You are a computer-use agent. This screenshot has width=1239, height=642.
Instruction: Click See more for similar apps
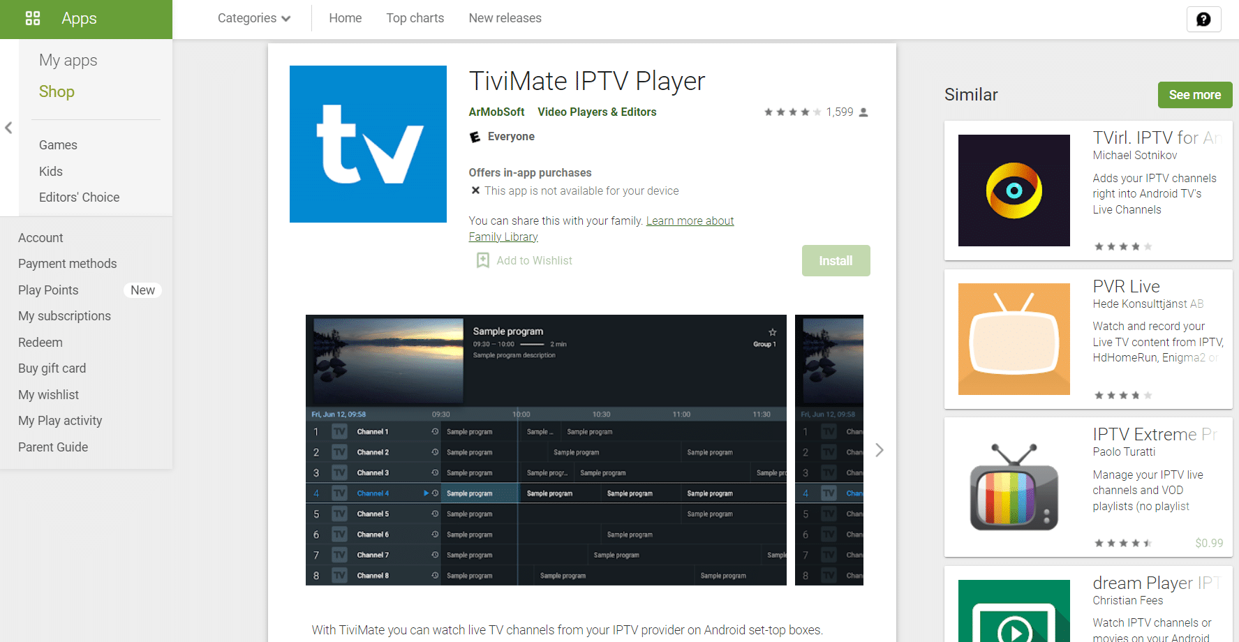tap(1194, 94)
